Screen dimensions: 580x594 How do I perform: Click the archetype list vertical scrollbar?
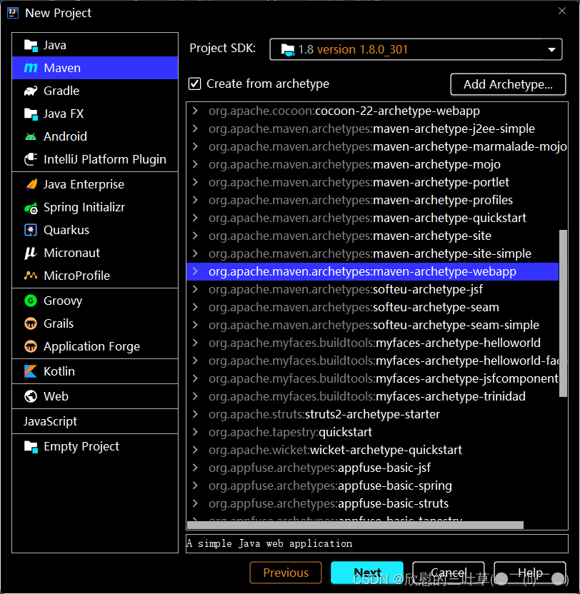tap(564, 313)
